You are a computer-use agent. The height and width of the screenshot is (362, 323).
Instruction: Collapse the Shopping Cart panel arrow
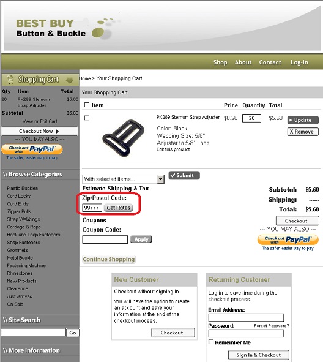[x=69, y=80]
